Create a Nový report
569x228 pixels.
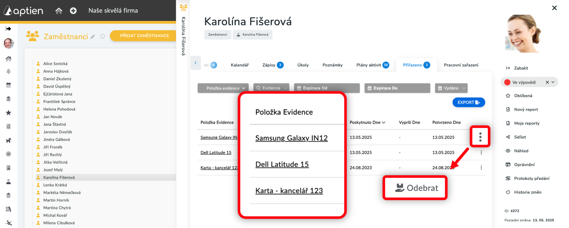[522, 109]
